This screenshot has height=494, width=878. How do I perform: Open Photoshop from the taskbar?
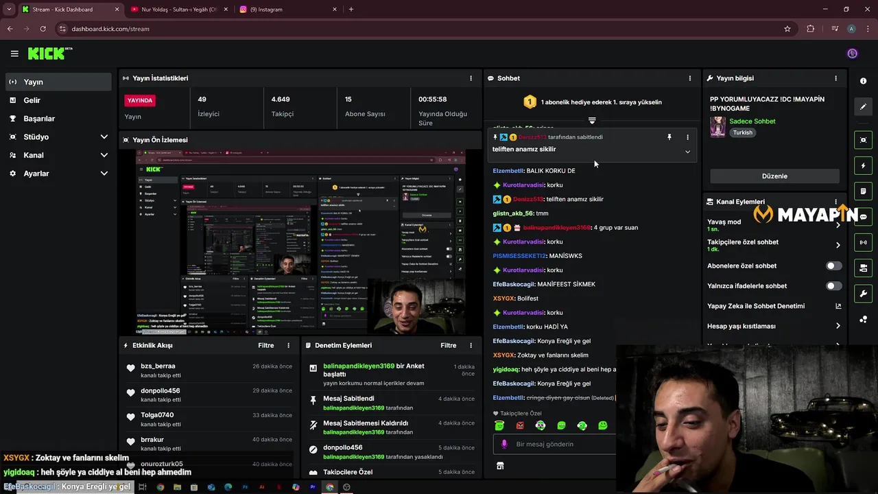245,487
